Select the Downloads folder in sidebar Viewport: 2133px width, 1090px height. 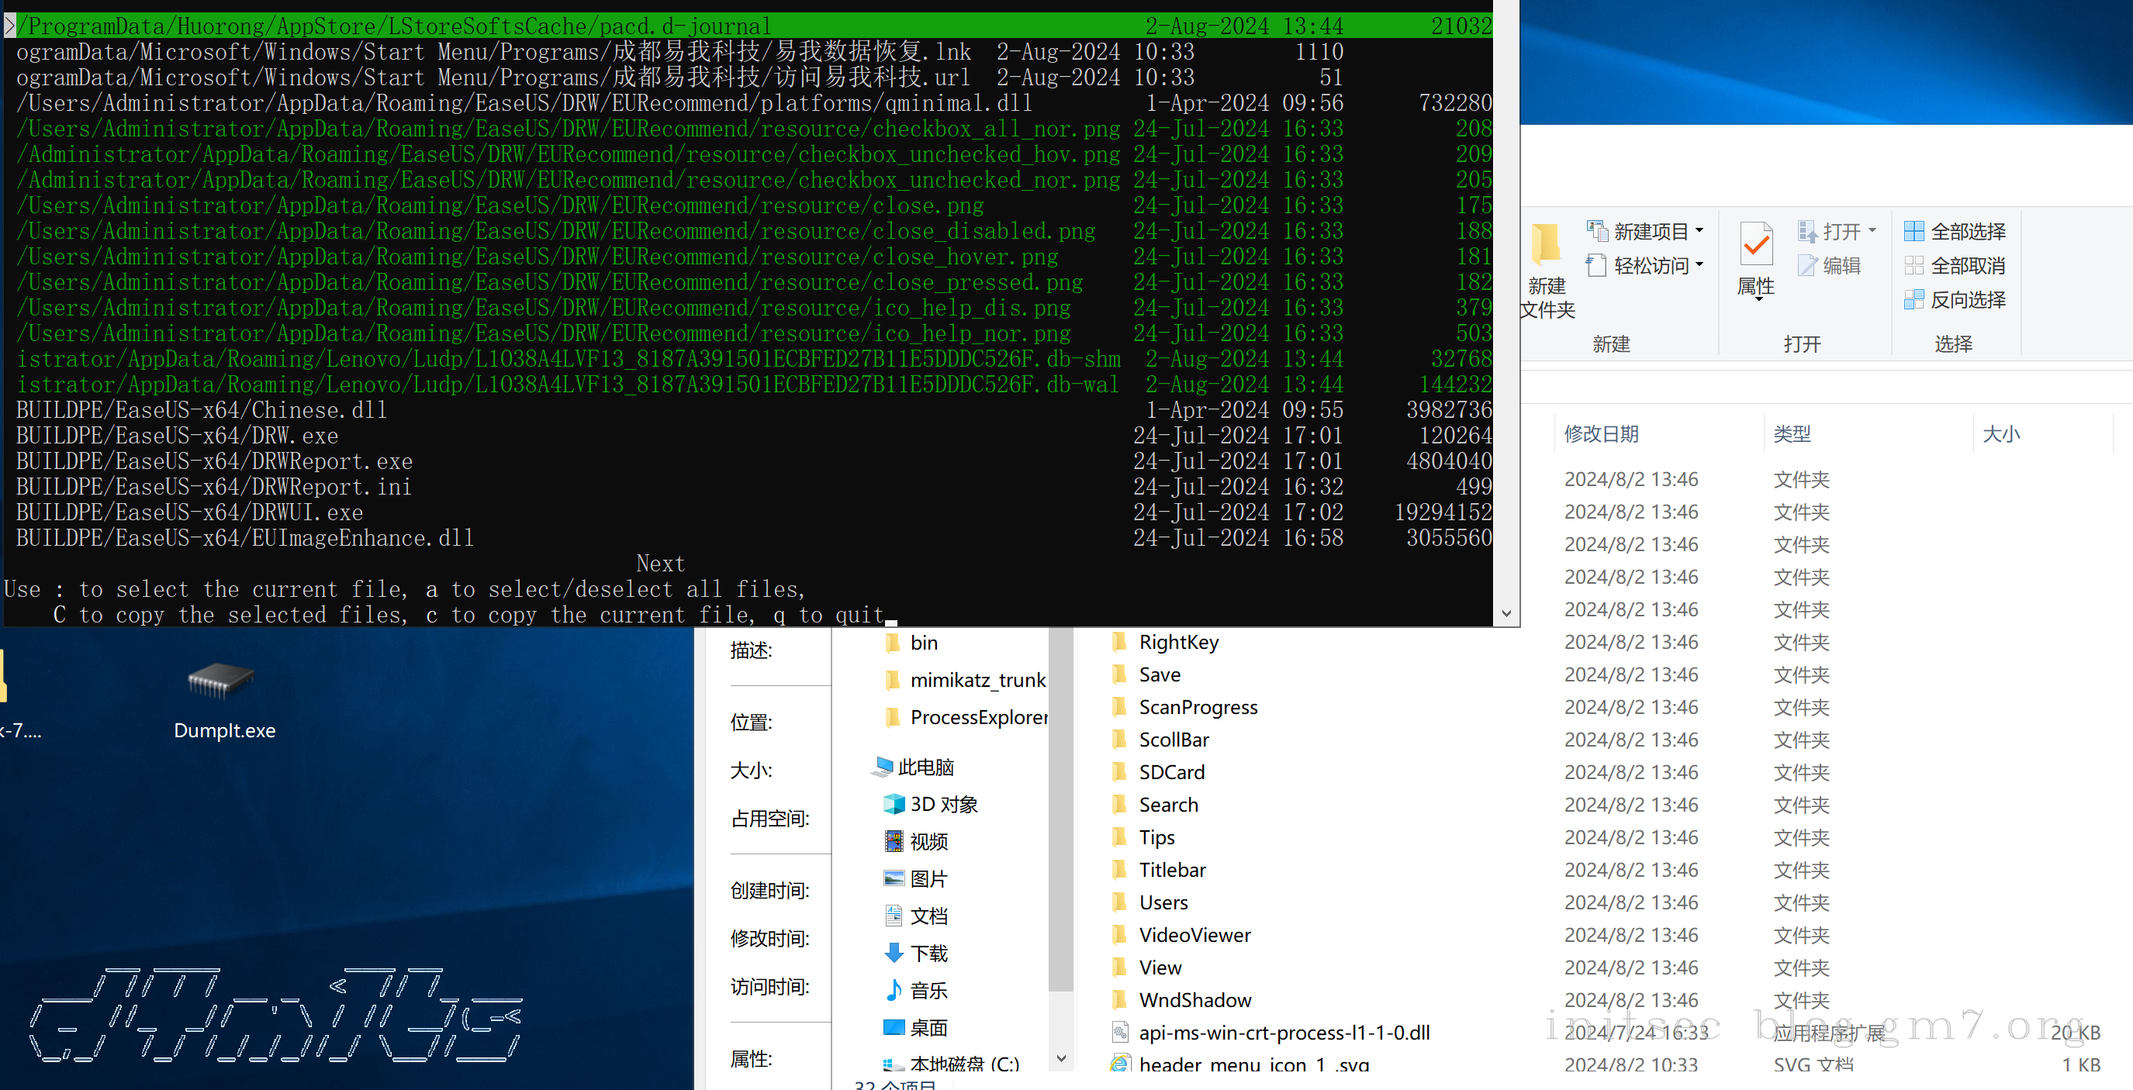point(928,954)
